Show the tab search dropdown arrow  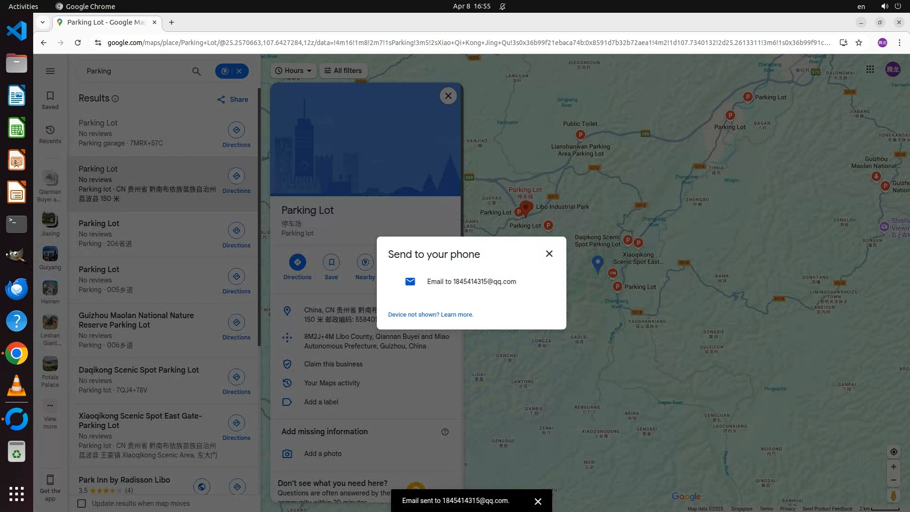pos(43,22)
